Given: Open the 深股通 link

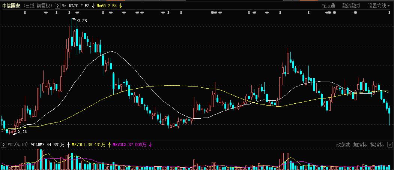Looking at the screenshot, I should click(328, 6).
